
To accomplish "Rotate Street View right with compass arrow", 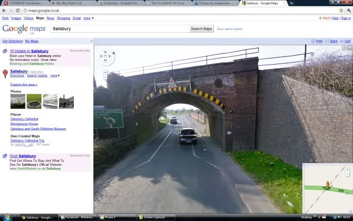I will pyautogui.click(x=109, y=56).
